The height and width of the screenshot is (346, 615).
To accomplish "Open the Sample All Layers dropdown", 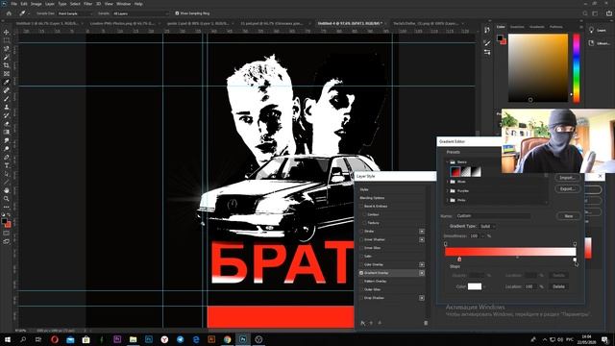I will (x=141, y=13).
